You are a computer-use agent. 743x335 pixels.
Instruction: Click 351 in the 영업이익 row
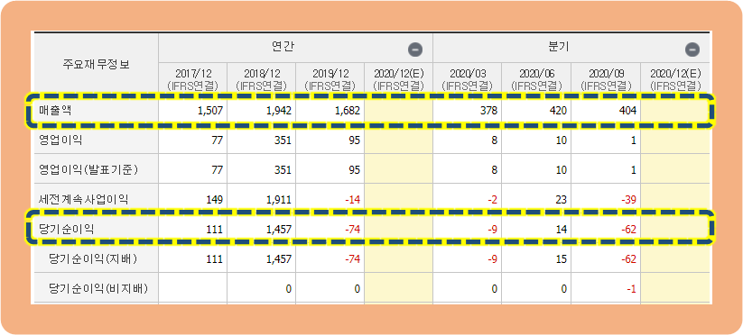coord(283,140)
